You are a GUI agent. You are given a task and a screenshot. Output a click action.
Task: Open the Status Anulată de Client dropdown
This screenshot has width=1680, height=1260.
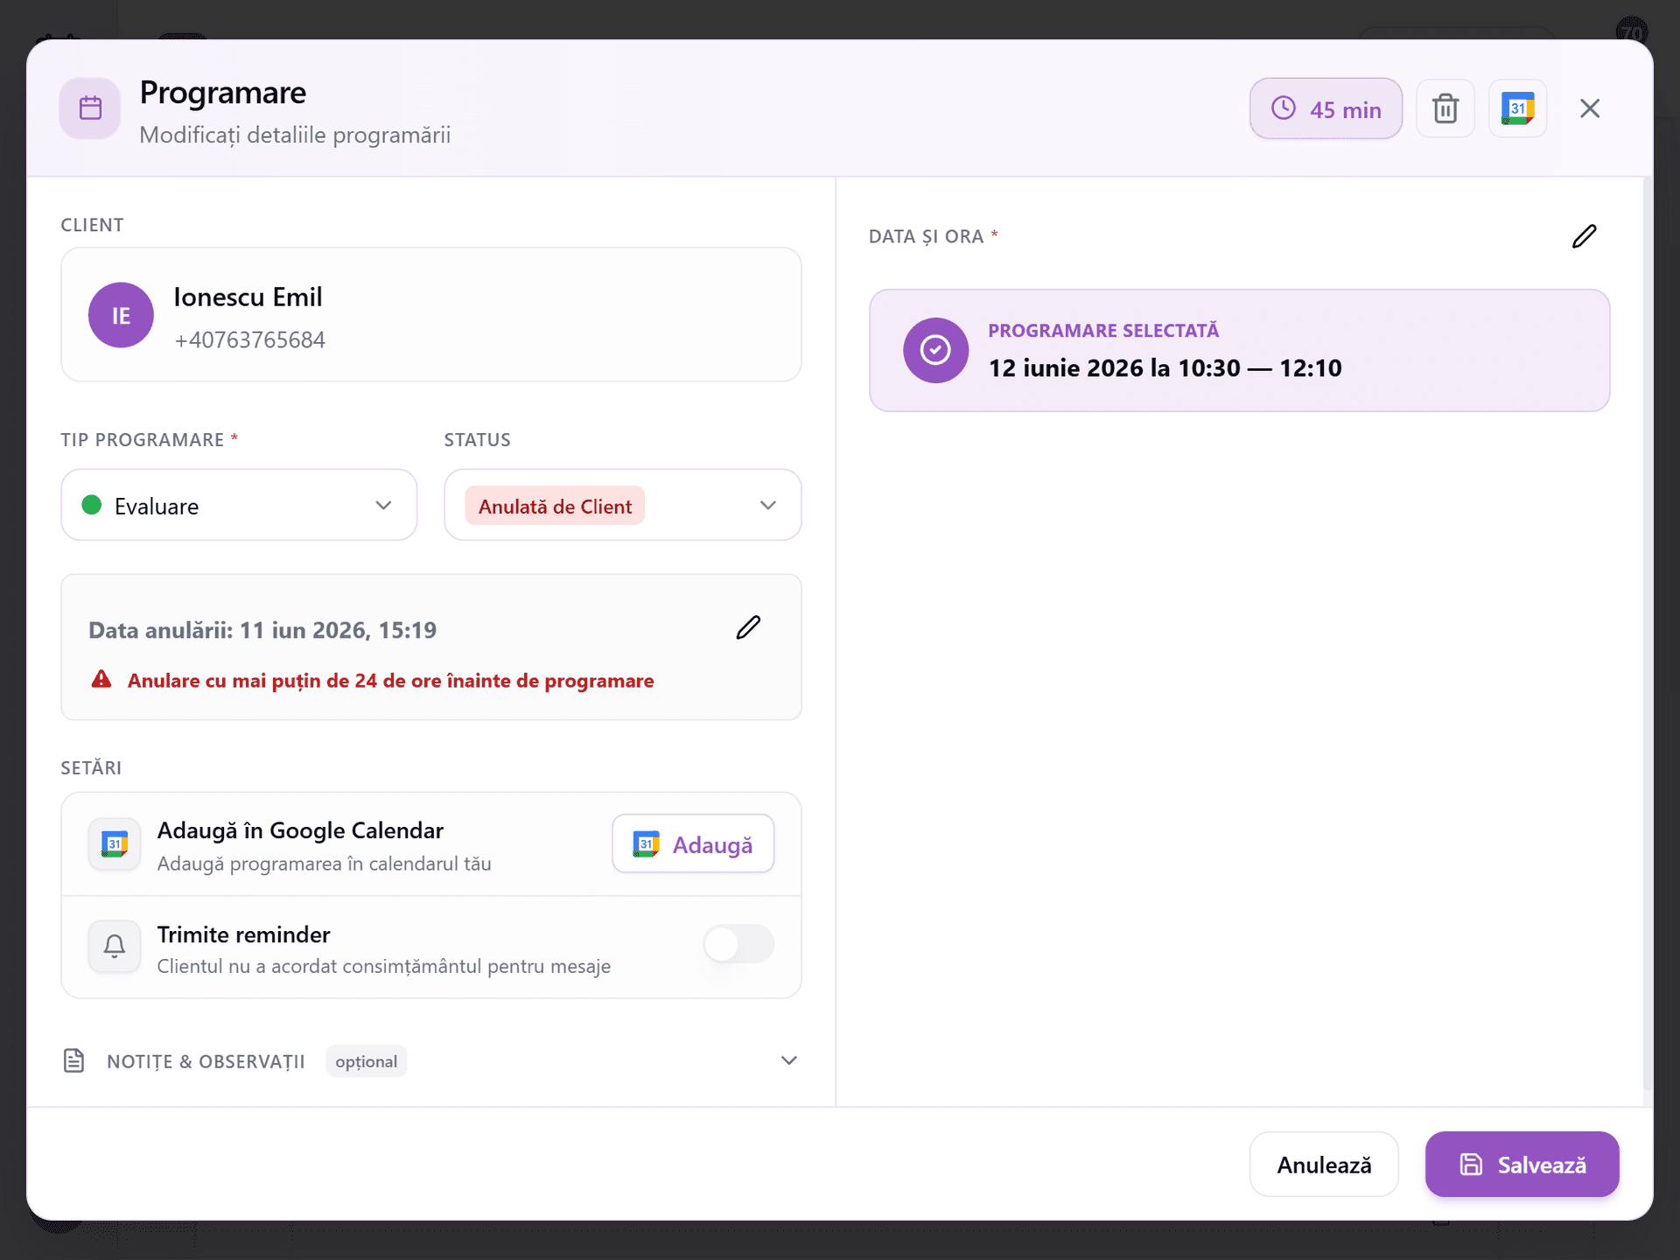[623, 505]
